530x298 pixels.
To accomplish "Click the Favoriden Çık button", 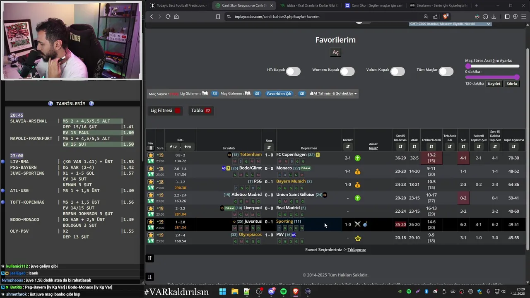I will pyautogui.click(x=279, y=94).
